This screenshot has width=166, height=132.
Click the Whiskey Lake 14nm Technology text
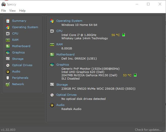(x=85, y=38)
